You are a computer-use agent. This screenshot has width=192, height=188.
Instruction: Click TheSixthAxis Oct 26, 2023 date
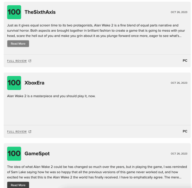[x=179, y=12]
